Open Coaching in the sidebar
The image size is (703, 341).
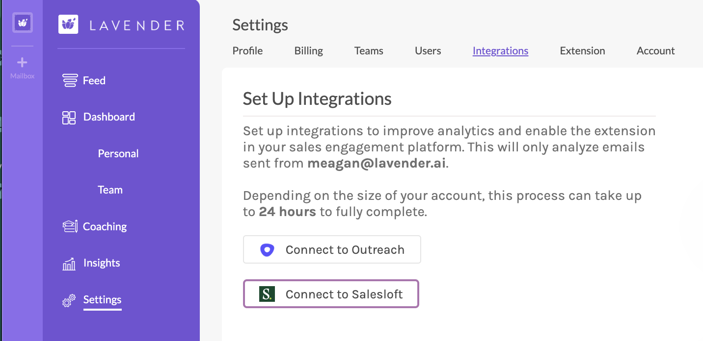[105, 226]
